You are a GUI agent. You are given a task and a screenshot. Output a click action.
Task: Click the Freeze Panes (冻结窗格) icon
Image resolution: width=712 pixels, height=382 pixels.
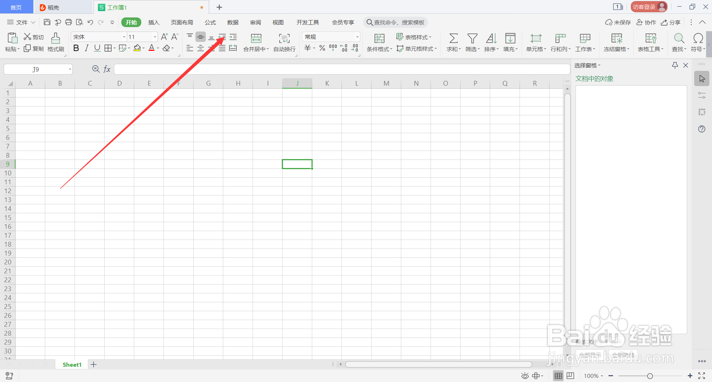[617, 38]
